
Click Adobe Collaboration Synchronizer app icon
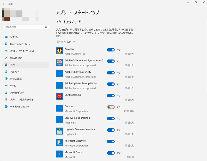59,62
